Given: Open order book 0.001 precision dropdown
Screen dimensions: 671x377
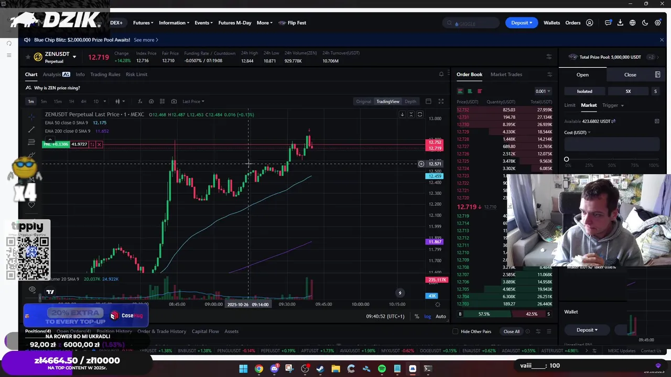Looking at the screenshot, I should (x=543, y=92).
